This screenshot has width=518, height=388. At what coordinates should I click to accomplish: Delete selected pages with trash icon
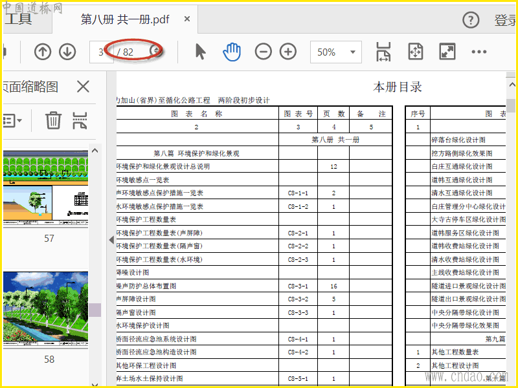(x=53, y=120)
